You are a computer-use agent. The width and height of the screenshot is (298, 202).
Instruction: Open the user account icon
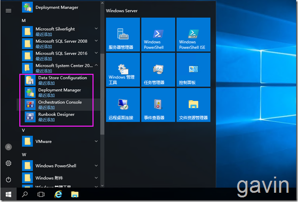(8, 147)
